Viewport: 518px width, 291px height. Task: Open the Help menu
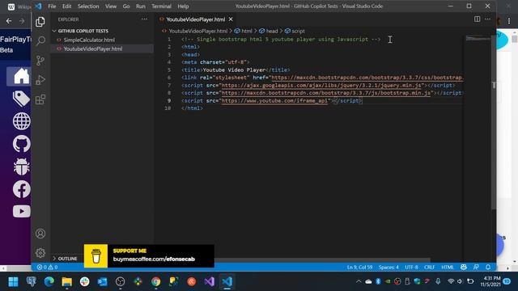[183, 6]
